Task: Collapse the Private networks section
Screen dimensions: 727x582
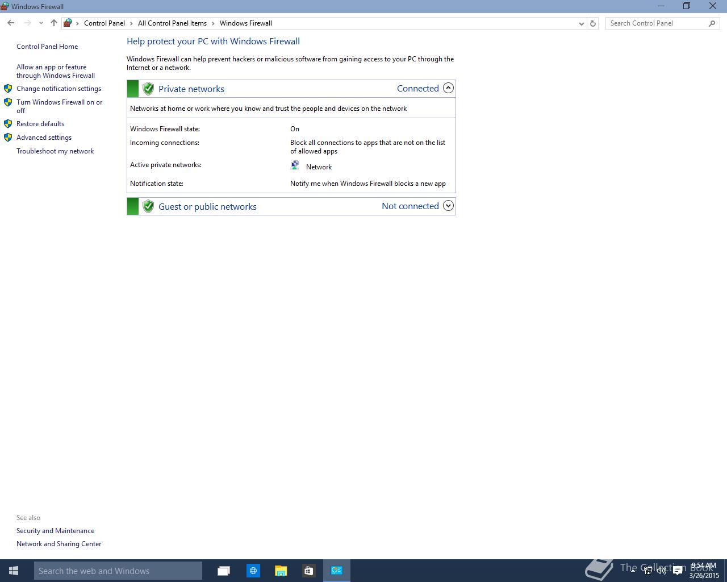Action: [448, 88]
